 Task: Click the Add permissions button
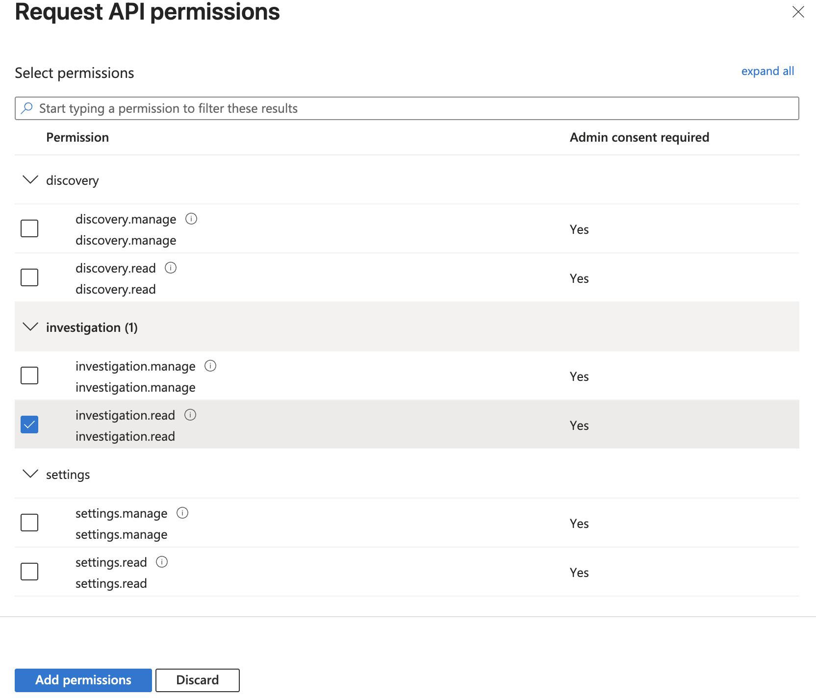tap(83, 680)
